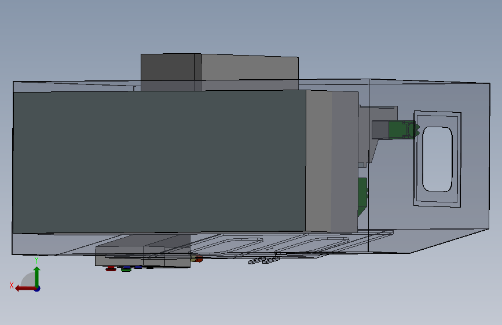Select the rounded window cutout on right panel
Viewport: 502px width, 325px height.
437,159
